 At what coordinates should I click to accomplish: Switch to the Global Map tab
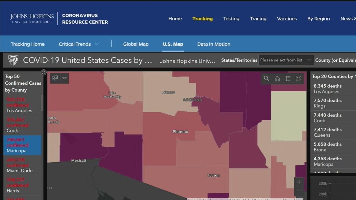(x=136, y=44)
